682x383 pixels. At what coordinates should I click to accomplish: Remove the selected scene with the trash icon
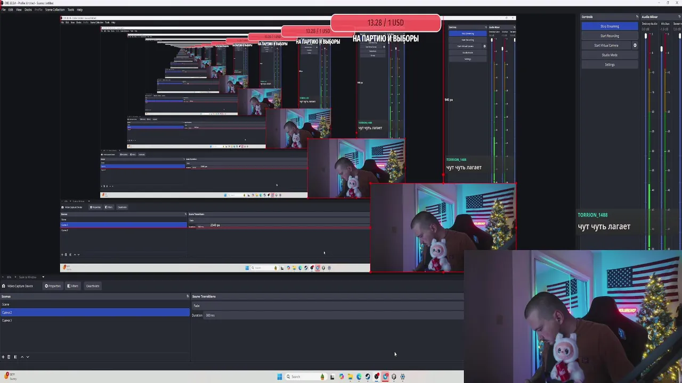coord(9,357)
